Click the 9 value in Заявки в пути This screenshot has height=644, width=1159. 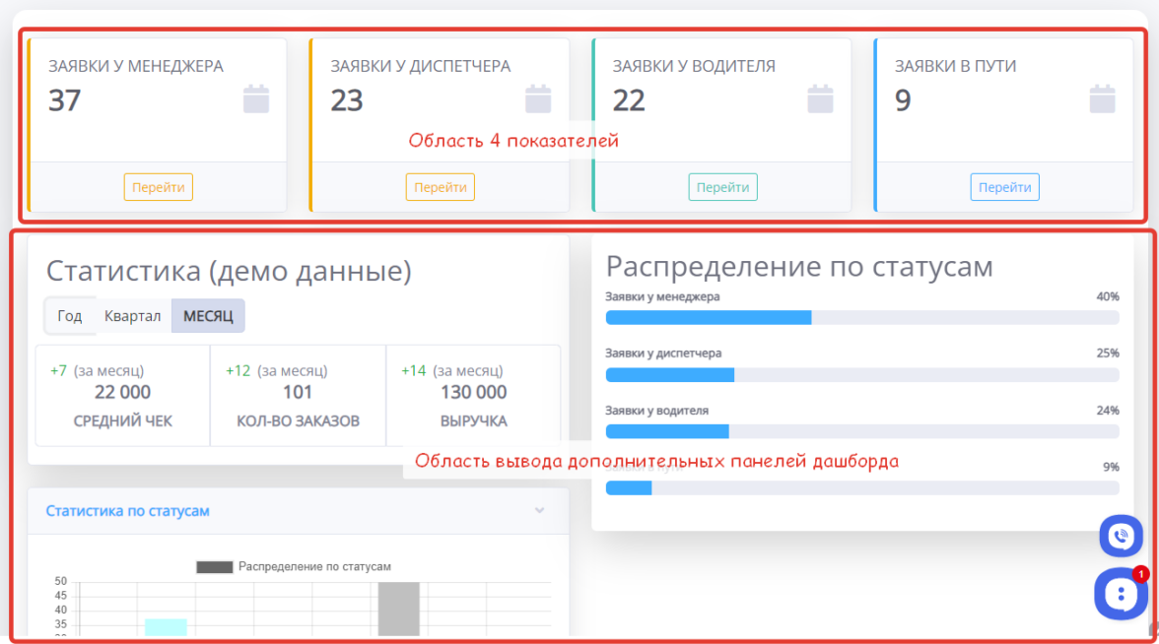point(903,100)
